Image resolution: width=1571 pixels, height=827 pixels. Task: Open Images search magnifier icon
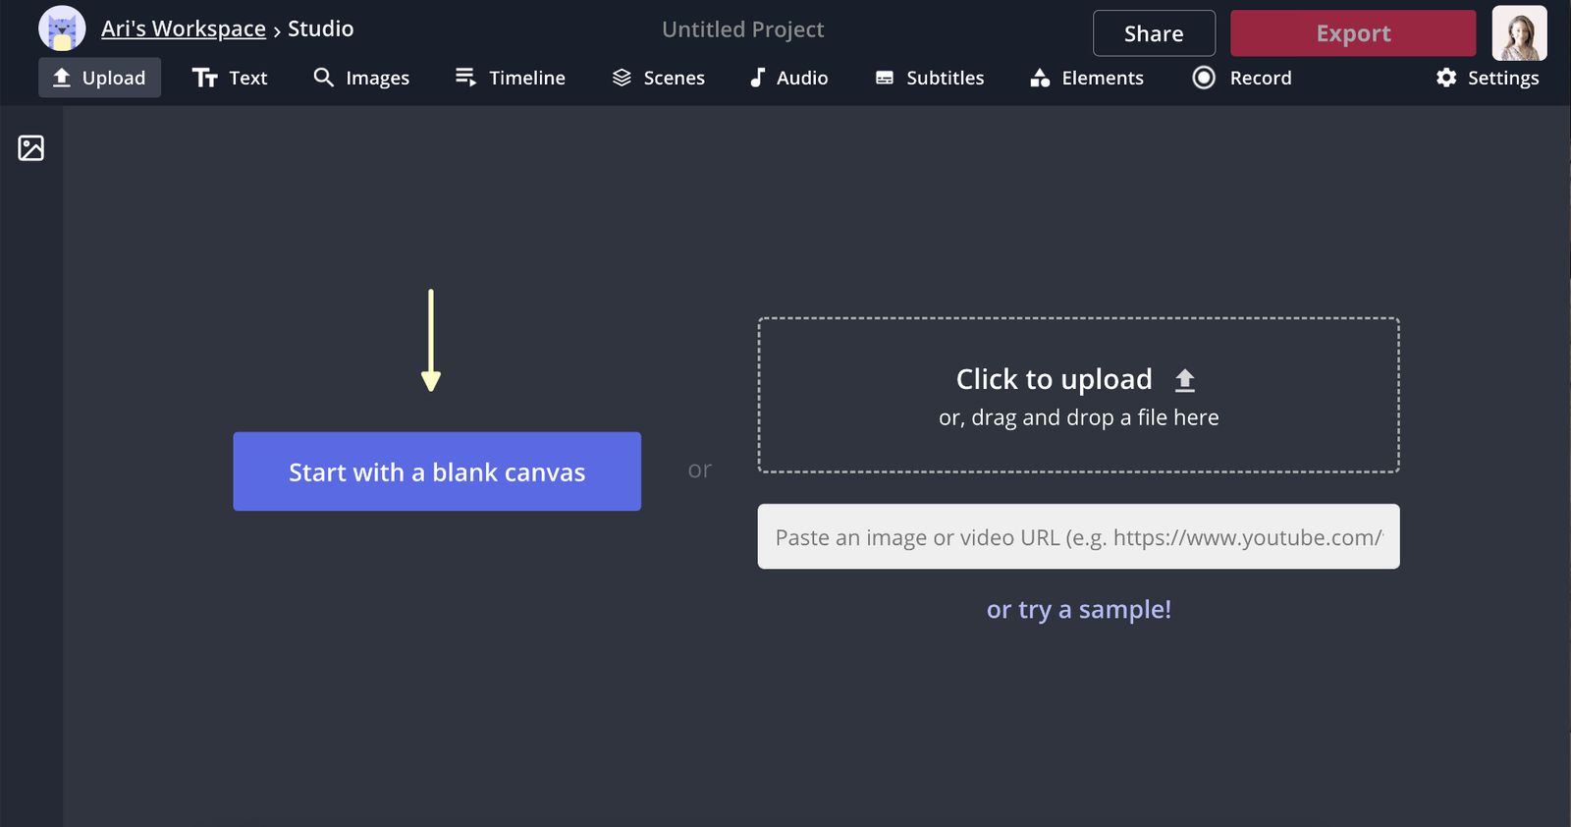(323, 77)
